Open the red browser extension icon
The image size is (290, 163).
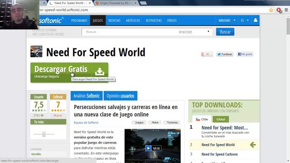coord(279,10)
